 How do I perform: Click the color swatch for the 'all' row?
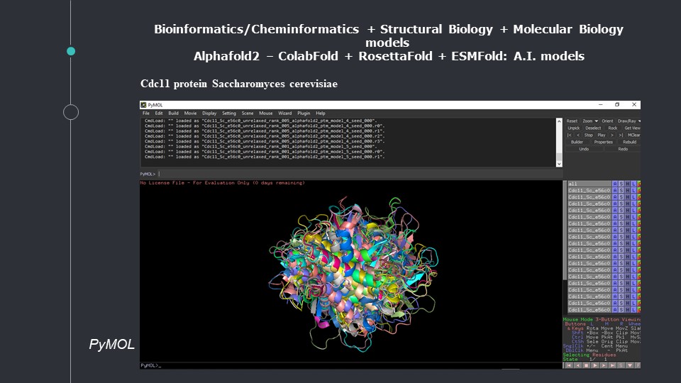coord(638,184)
